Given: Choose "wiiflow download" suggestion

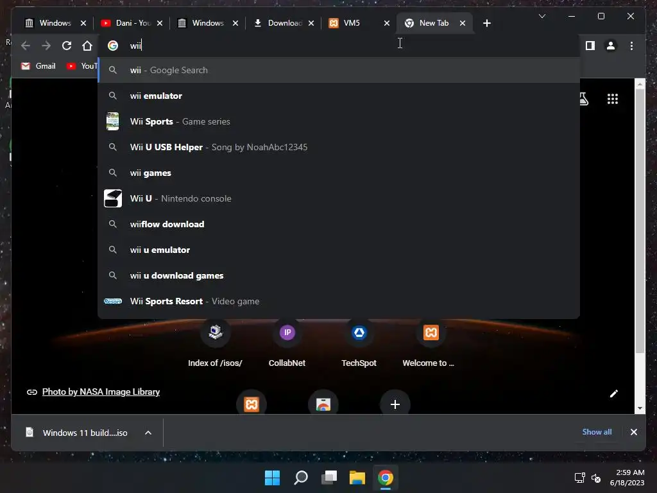Looking at the screenshot, I should coord(339,224).
